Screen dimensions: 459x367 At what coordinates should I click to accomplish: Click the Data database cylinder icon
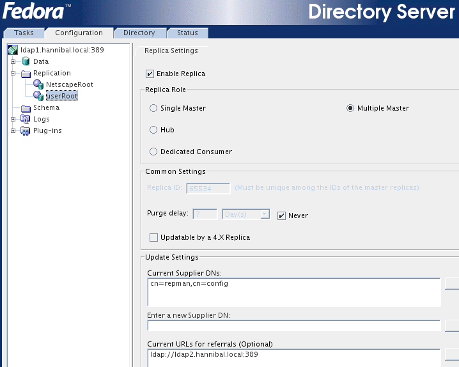pos(26,61)
